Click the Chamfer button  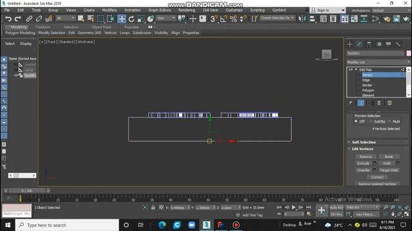pyautogui.click(x=363, y=170)
